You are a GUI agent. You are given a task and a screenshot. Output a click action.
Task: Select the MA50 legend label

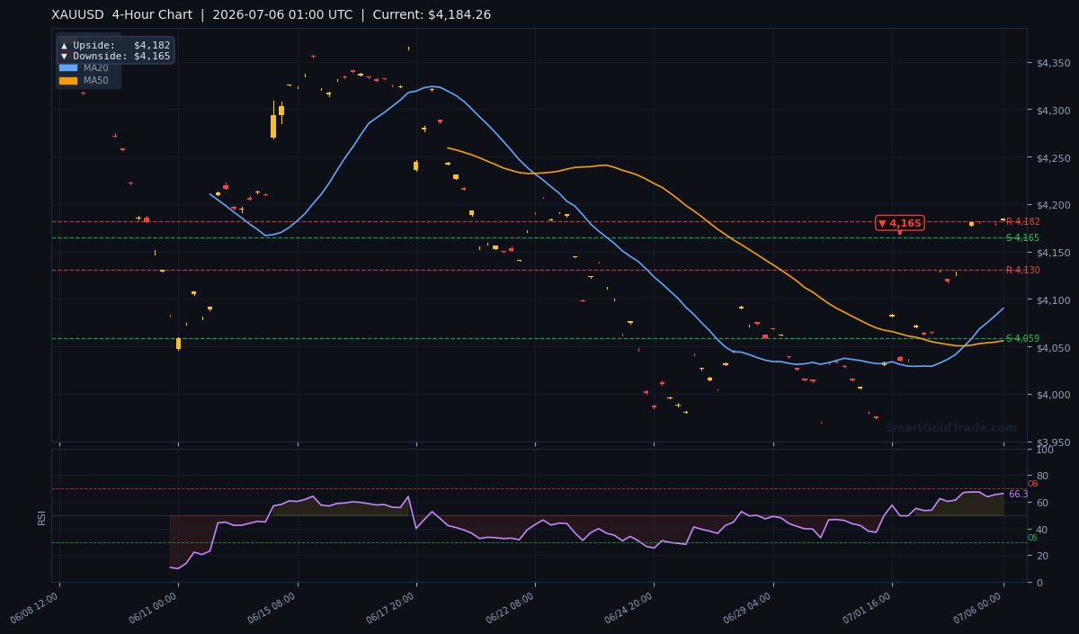[95, 81]
